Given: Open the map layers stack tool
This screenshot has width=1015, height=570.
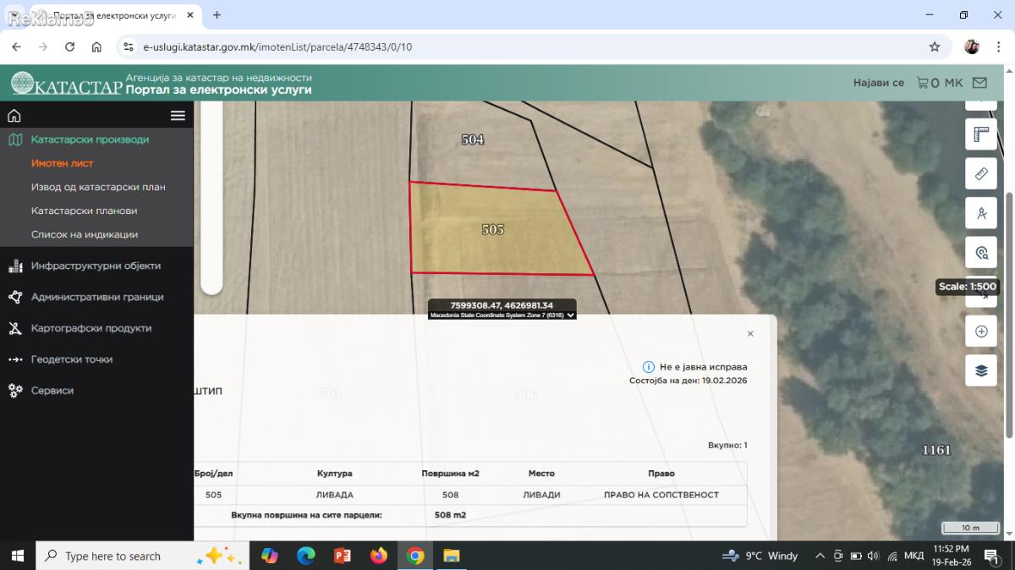Looking at the screenshot, I should [x=981, y=370].
